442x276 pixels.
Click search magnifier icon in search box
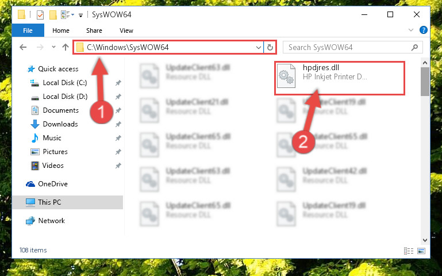414,47
